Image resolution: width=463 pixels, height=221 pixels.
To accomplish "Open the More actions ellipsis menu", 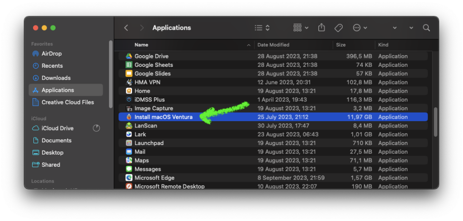I will (360, 28).
